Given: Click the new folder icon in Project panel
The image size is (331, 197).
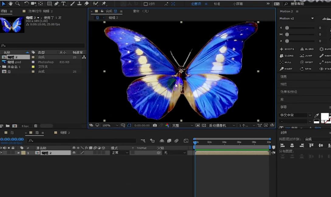Looking at the screenshot, I should click(8, 126).
